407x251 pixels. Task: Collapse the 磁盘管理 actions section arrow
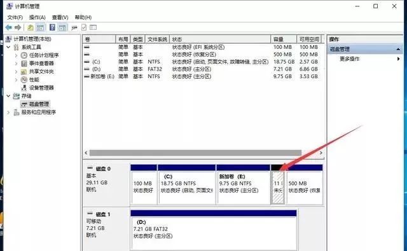398,49
